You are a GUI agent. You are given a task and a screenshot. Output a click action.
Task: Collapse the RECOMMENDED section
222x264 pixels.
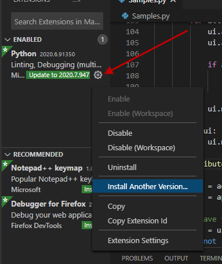8,154
